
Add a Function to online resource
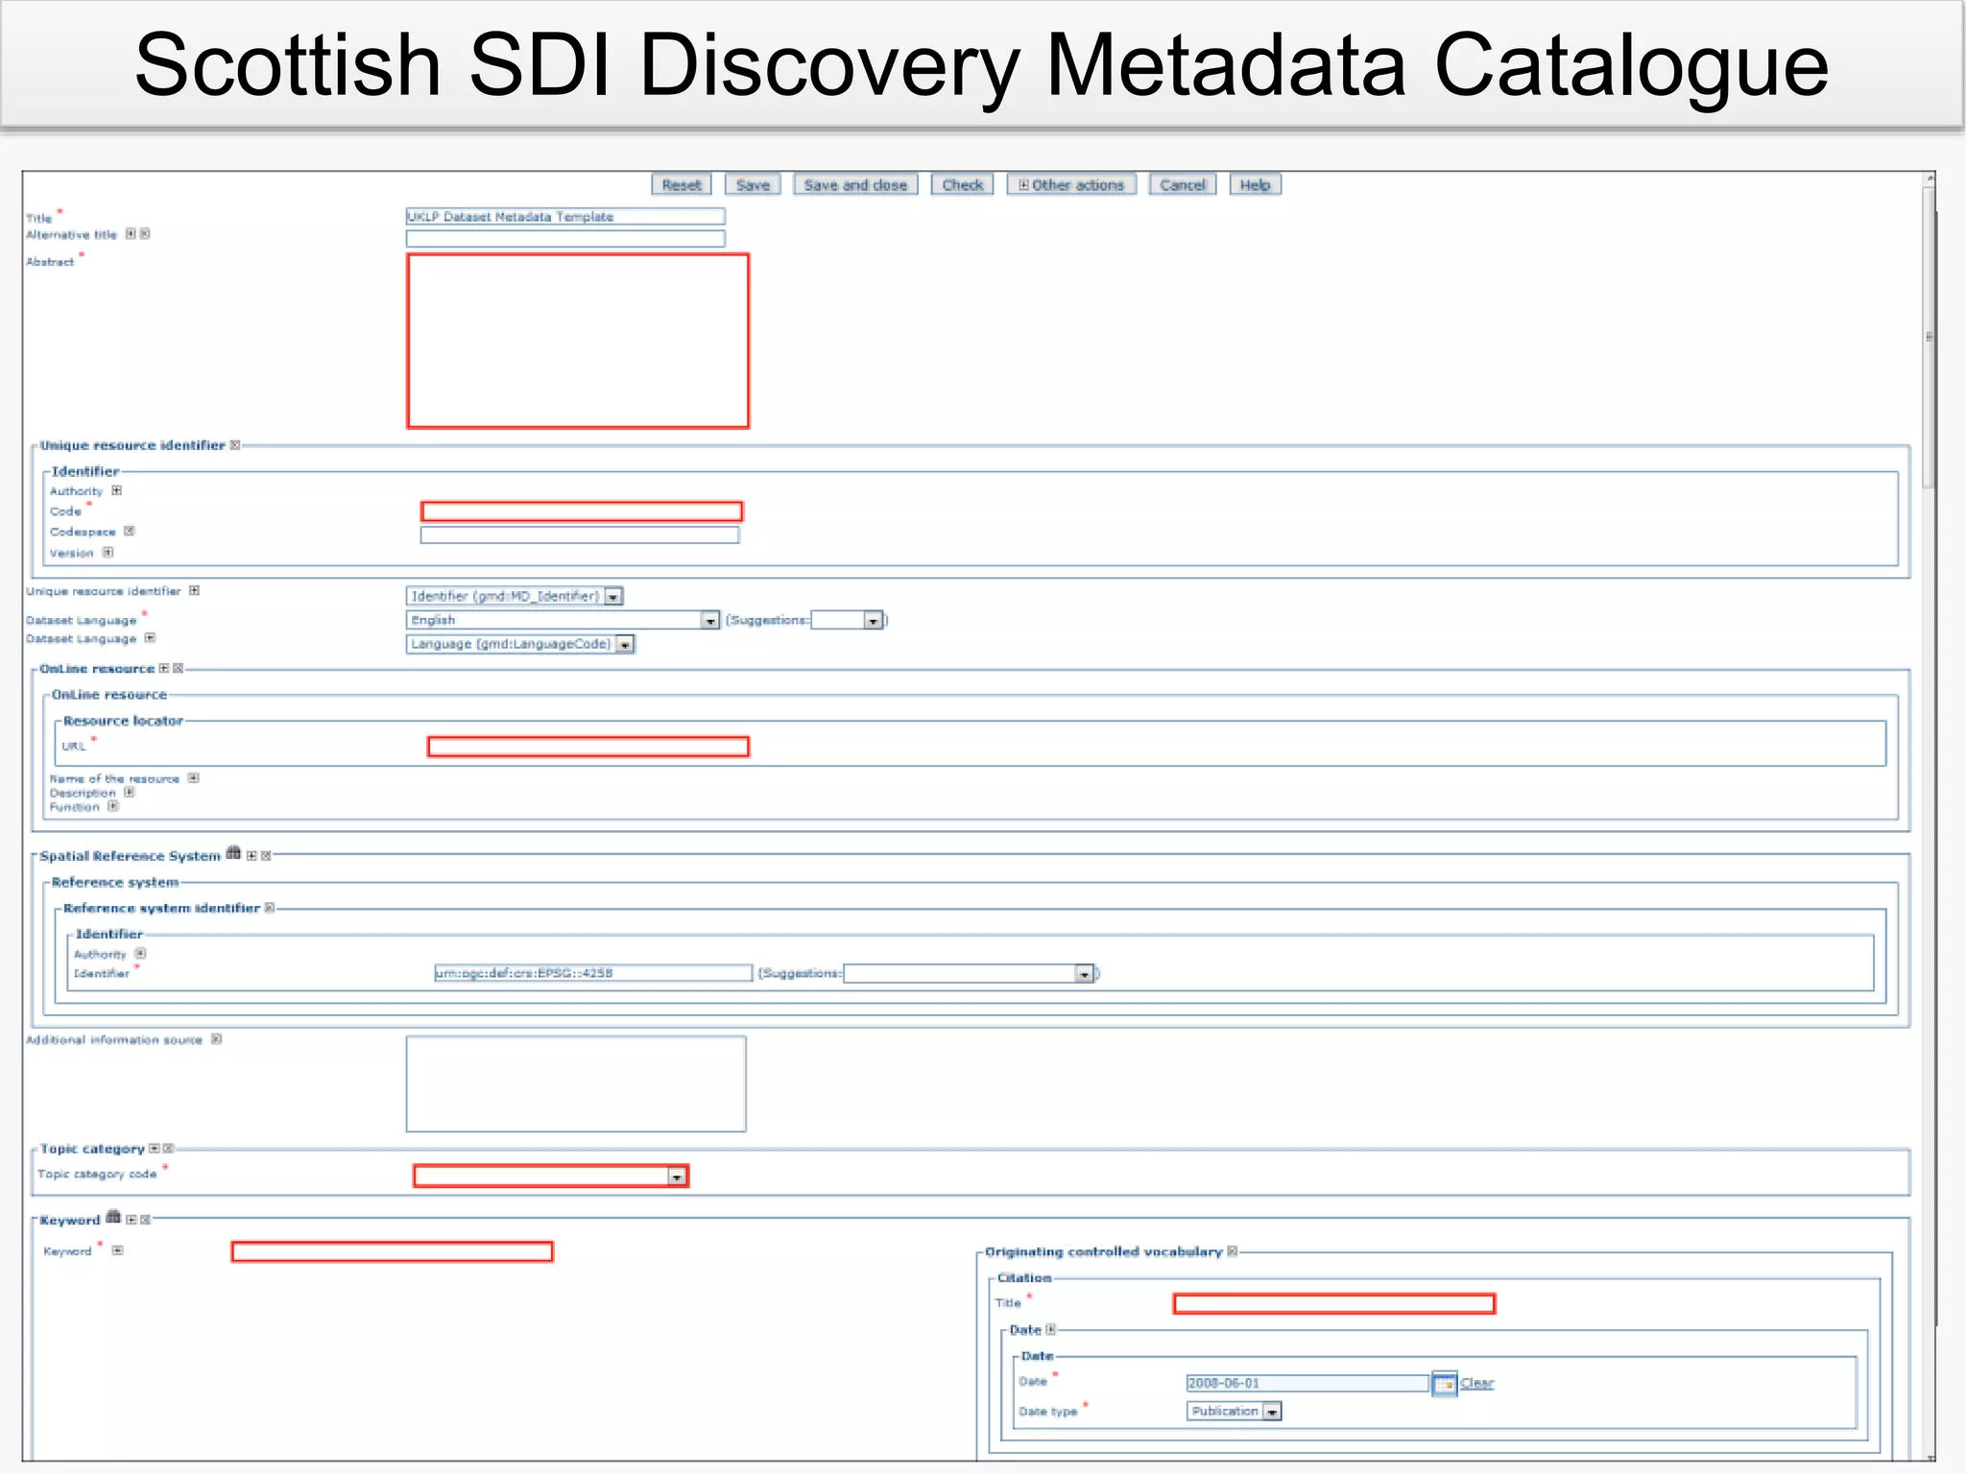113,806
